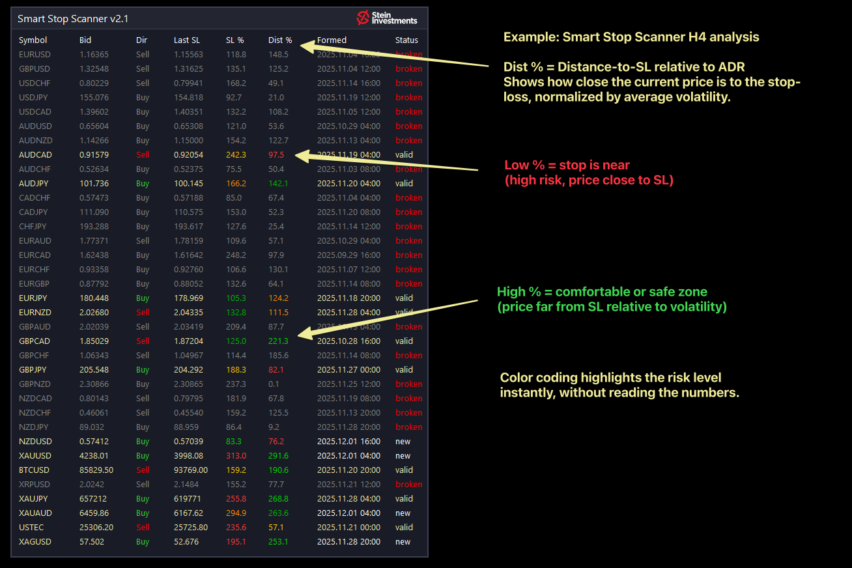Select the EURCHF symbol
This screenshot has height=568, width=852.
pyautogui.click(x=34, y=270)
